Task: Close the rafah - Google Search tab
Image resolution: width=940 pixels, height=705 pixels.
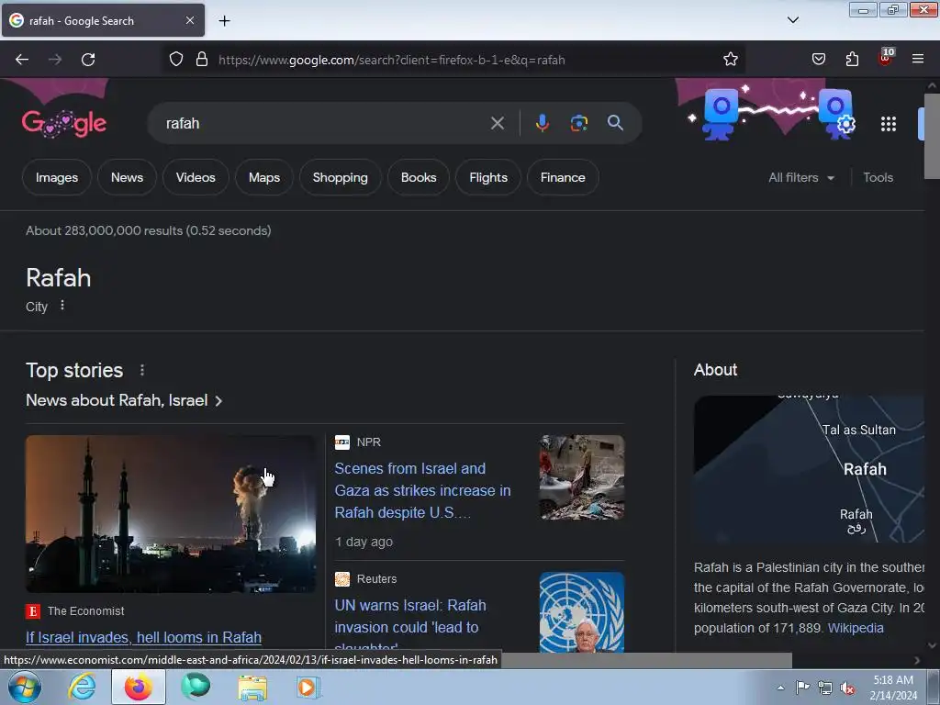Action: point(189,20)
